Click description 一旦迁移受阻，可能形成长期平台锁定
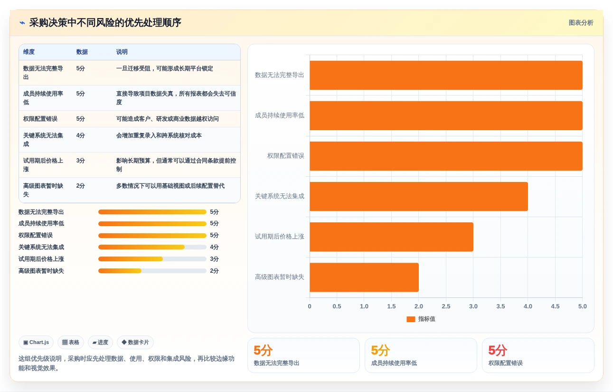The image size is (613, 392). point(165,68)
